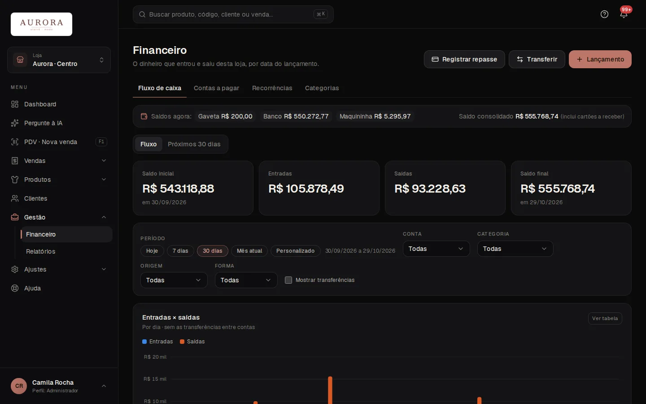Click the CR user avatar
The width and height of the screenshot is (646, 404).
pos(19,386)
